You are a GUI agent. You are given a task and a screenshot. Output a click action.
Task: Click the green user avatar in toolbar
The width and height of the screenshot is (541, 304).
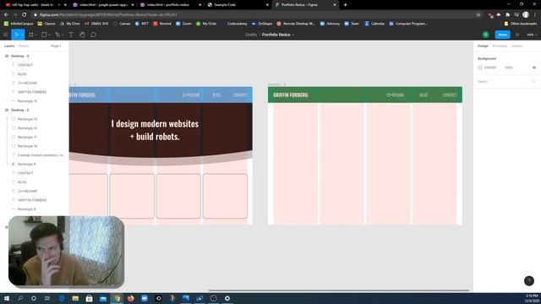tap(486, 35)
